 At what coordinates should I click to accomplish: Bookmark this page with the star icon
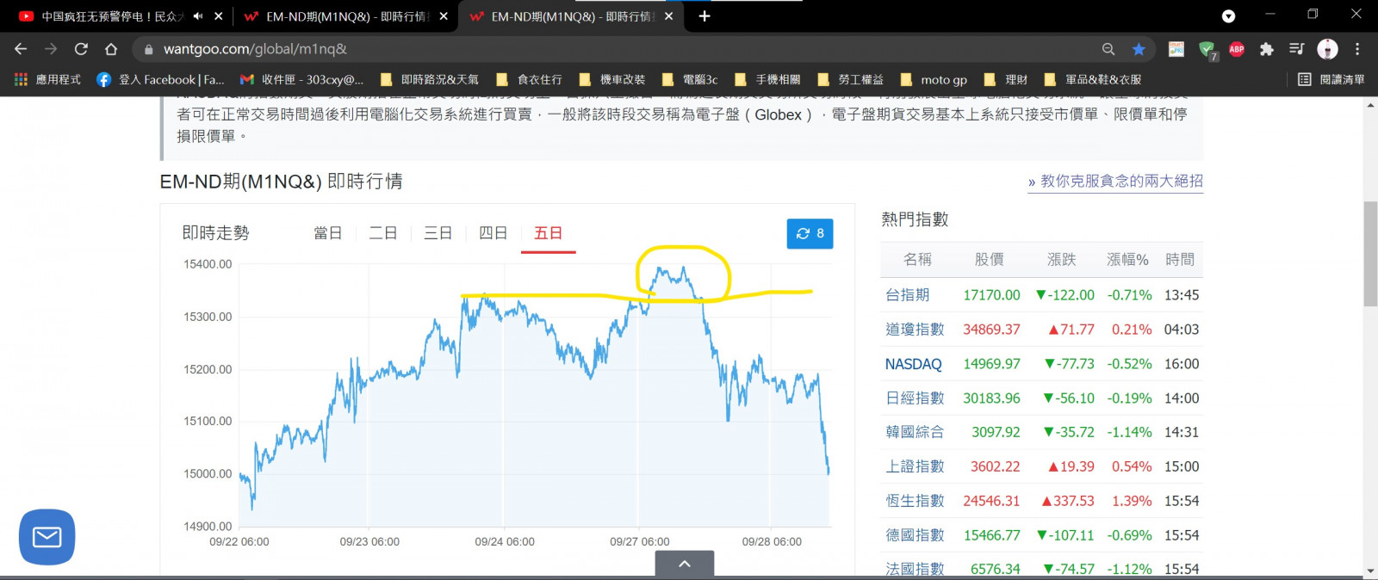point(1139,49)
